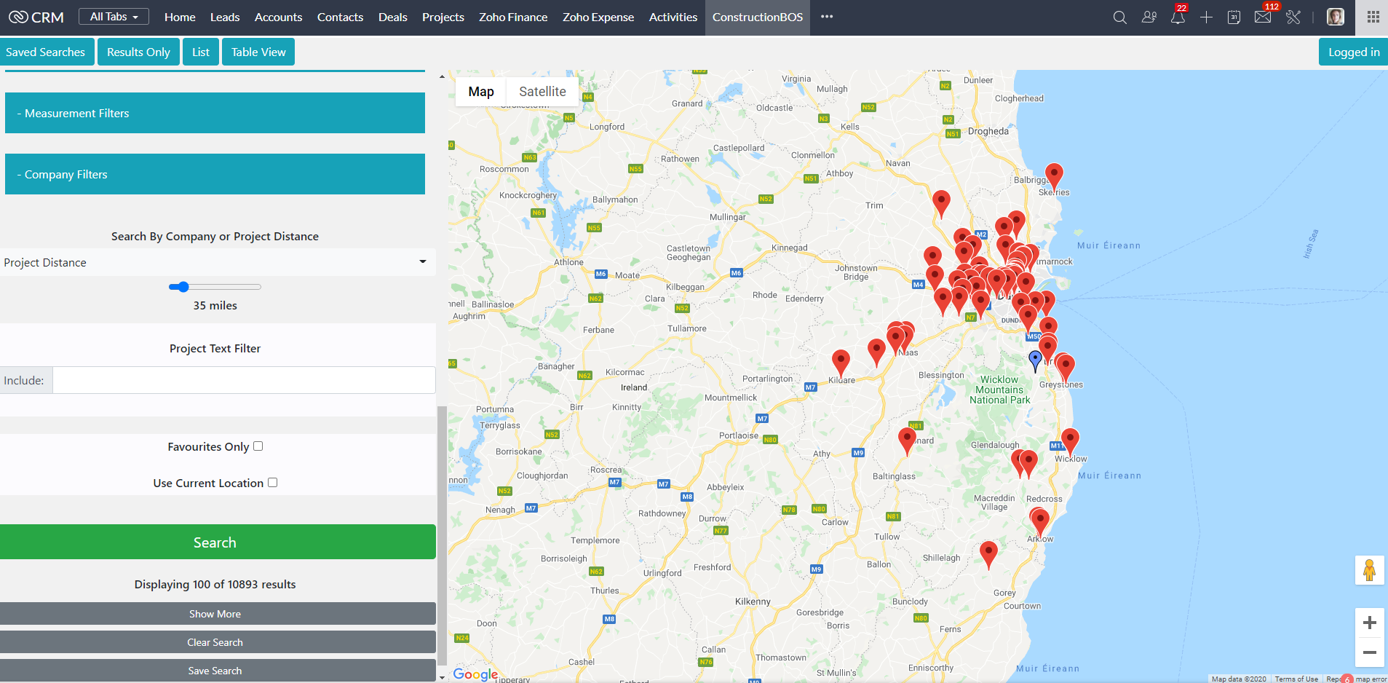Open the Accounts tab
The image size is (1388, 683).
click(x=278, y=17)
